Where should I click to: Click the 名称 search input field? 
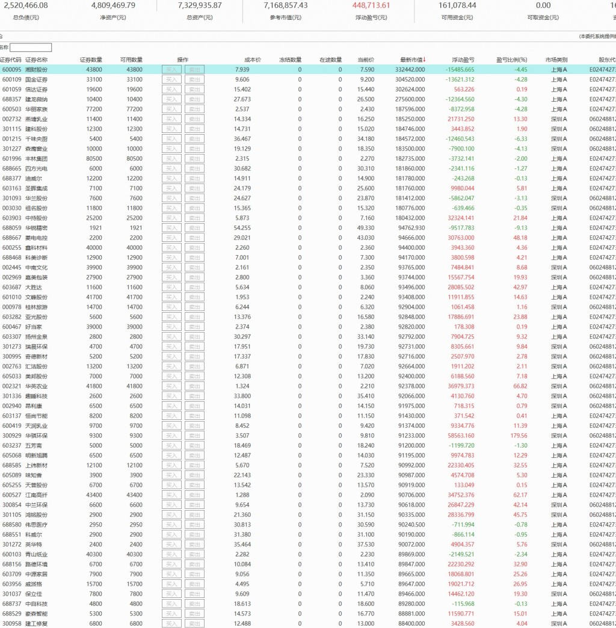[31, 48]
